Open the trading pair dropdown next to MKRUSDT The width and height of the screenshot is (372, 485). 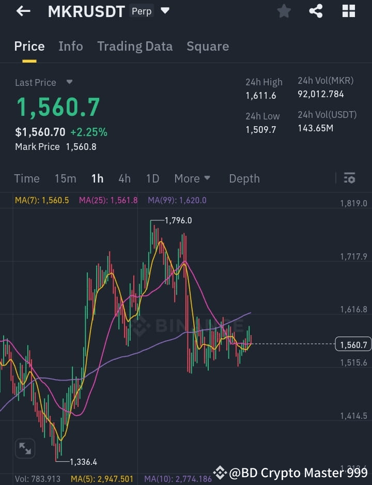pyautogui.click(x=164, y=10)
